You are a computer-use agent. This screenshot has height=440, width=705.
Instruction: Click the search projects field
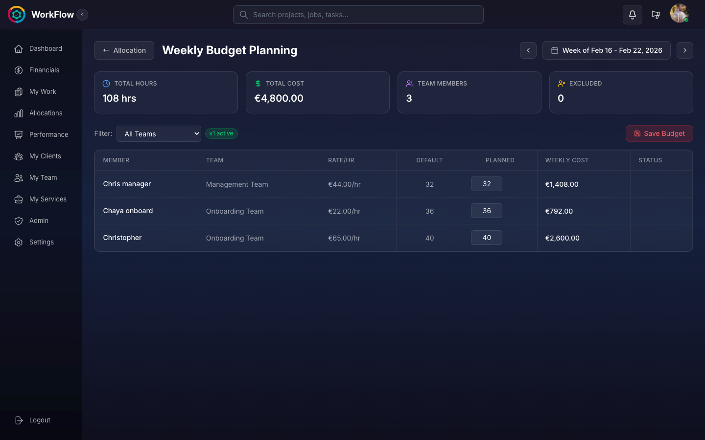358,15
